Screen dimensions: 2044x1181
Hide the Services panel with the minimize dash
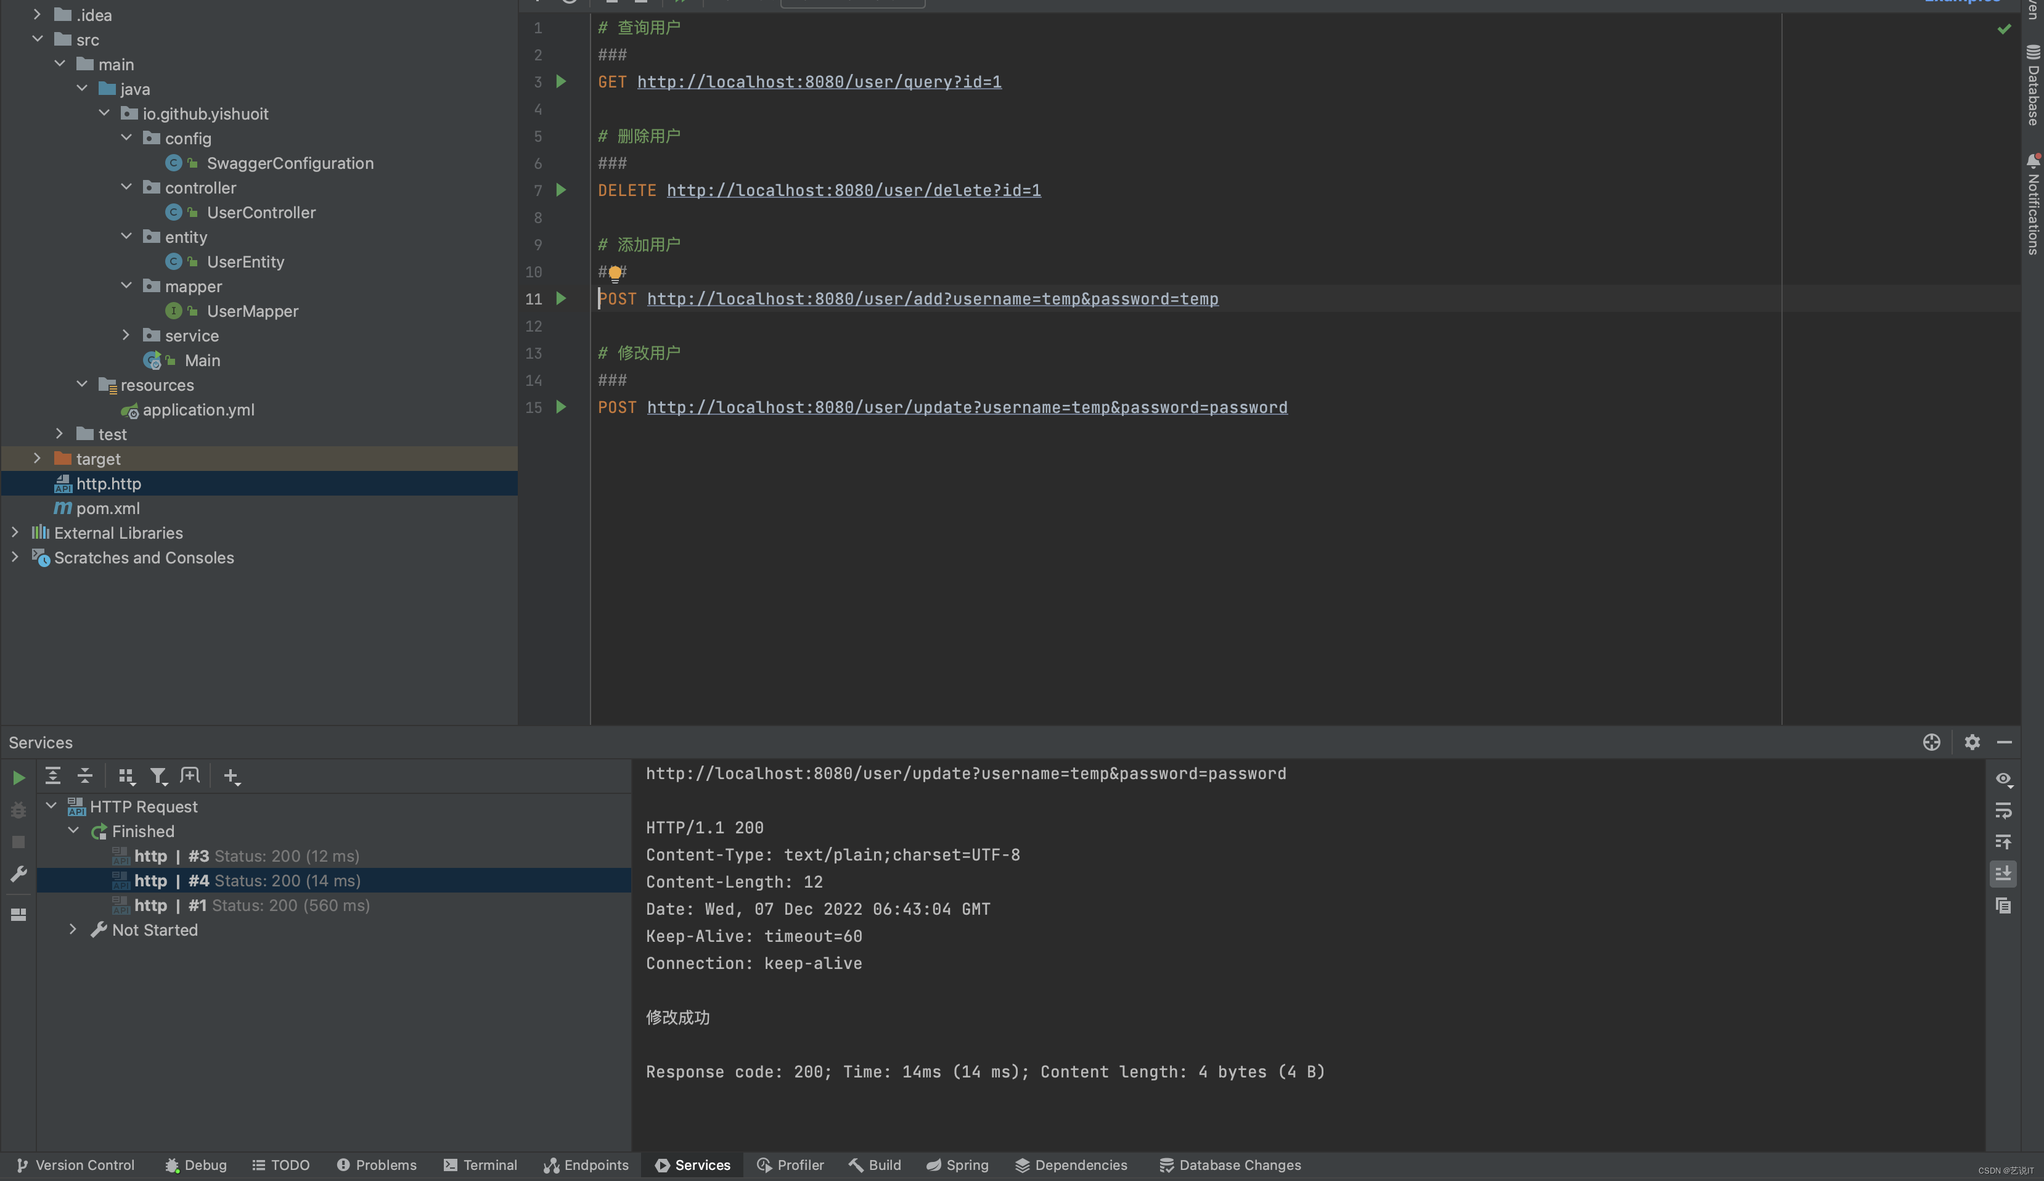2005,742
